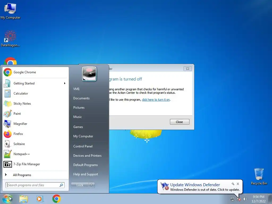Click the user account picture

tap(89, 74)
